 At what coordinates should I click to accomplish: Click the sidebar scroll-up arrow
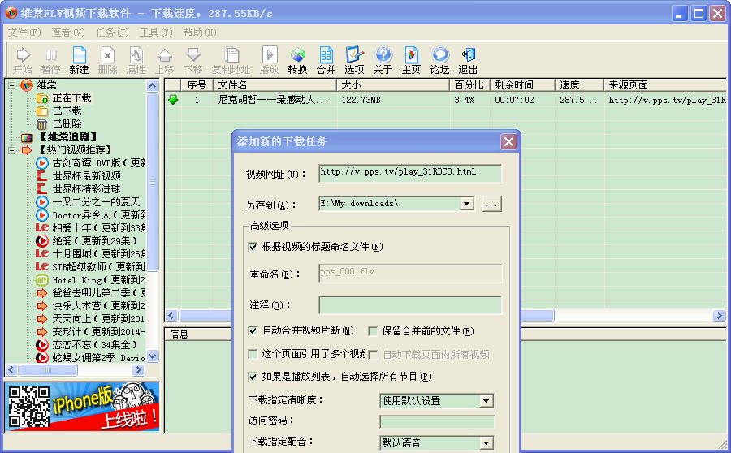(153, 86)
